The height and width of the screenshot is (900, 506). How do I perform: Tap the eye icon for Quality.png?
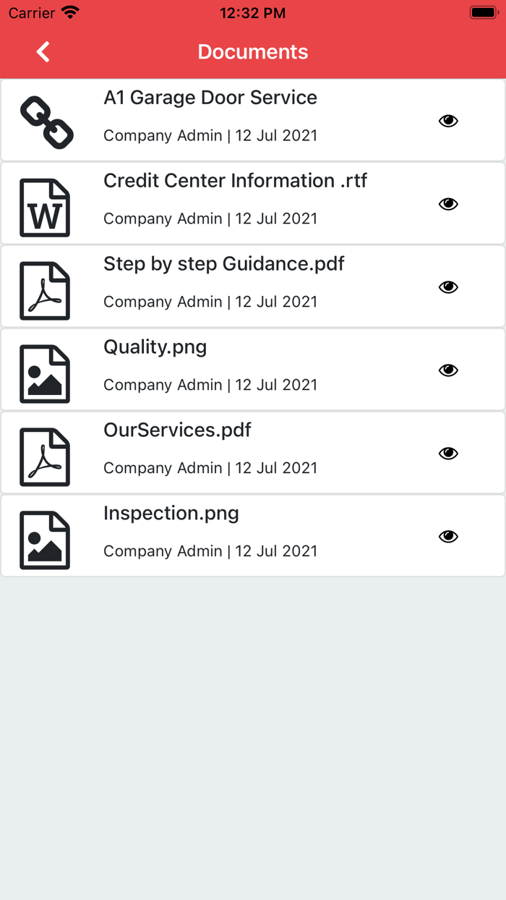pyautogui.click(x=448, y=370)
